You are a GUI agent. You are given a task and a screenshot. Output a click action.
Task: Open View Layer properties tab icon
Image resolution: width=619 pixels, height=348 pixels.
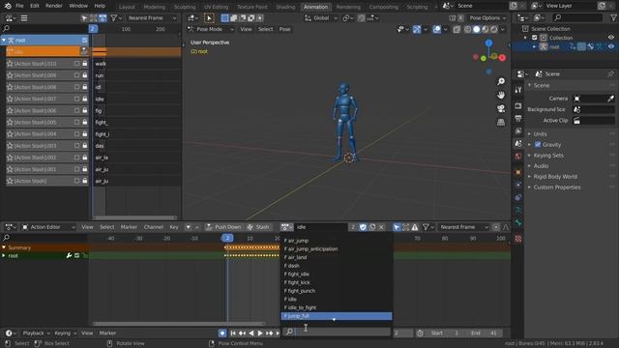coord(518,131)
